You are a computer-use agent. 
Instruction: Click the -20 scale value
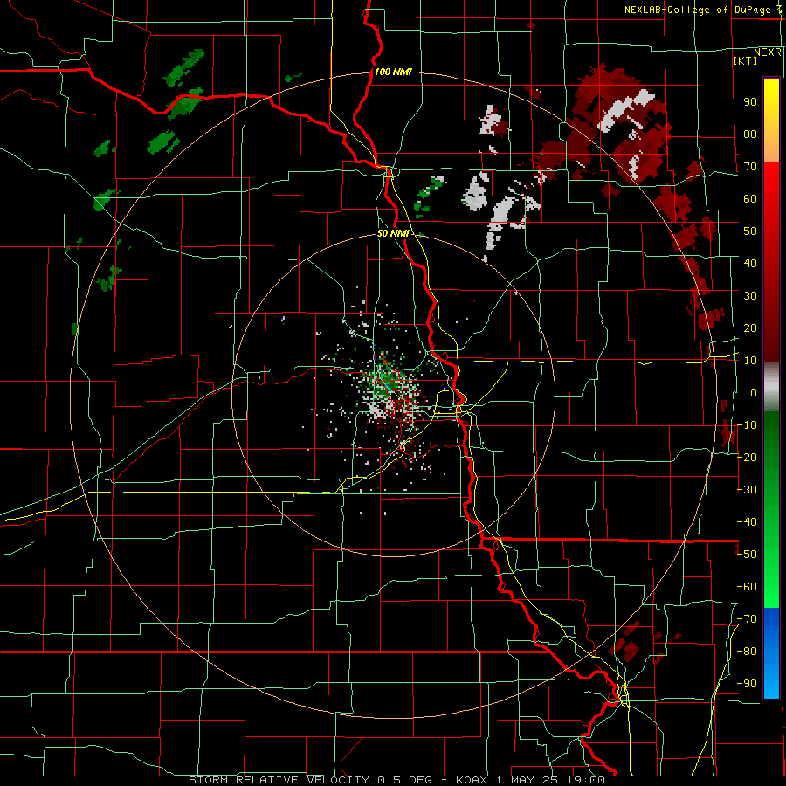747,457
